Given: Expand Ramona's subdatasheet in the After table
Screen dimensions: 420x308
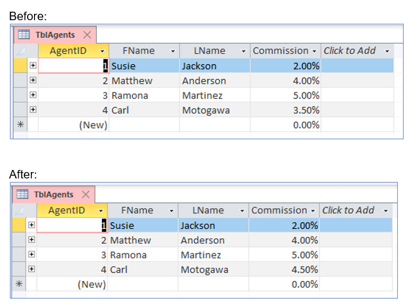Looking at the screenshot, I should click(x=31, y=254).
